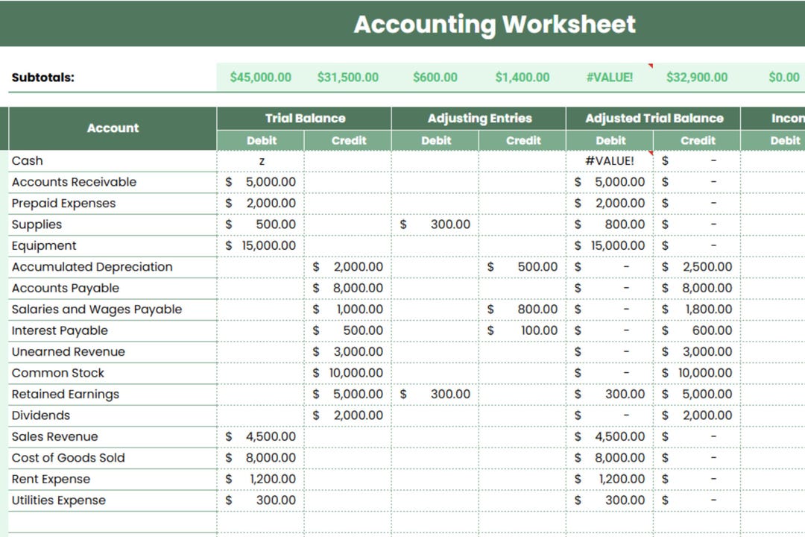This screenshot has width=805, height=537.
Task: Select the Dividends label
Action: [x=40, y=415]
